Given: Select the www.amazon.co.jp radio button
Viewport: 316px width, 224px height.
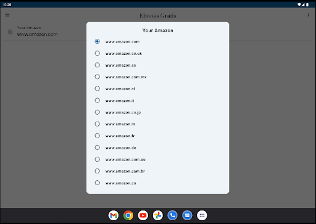Looking at the screenshot, I should coord(97,112).
